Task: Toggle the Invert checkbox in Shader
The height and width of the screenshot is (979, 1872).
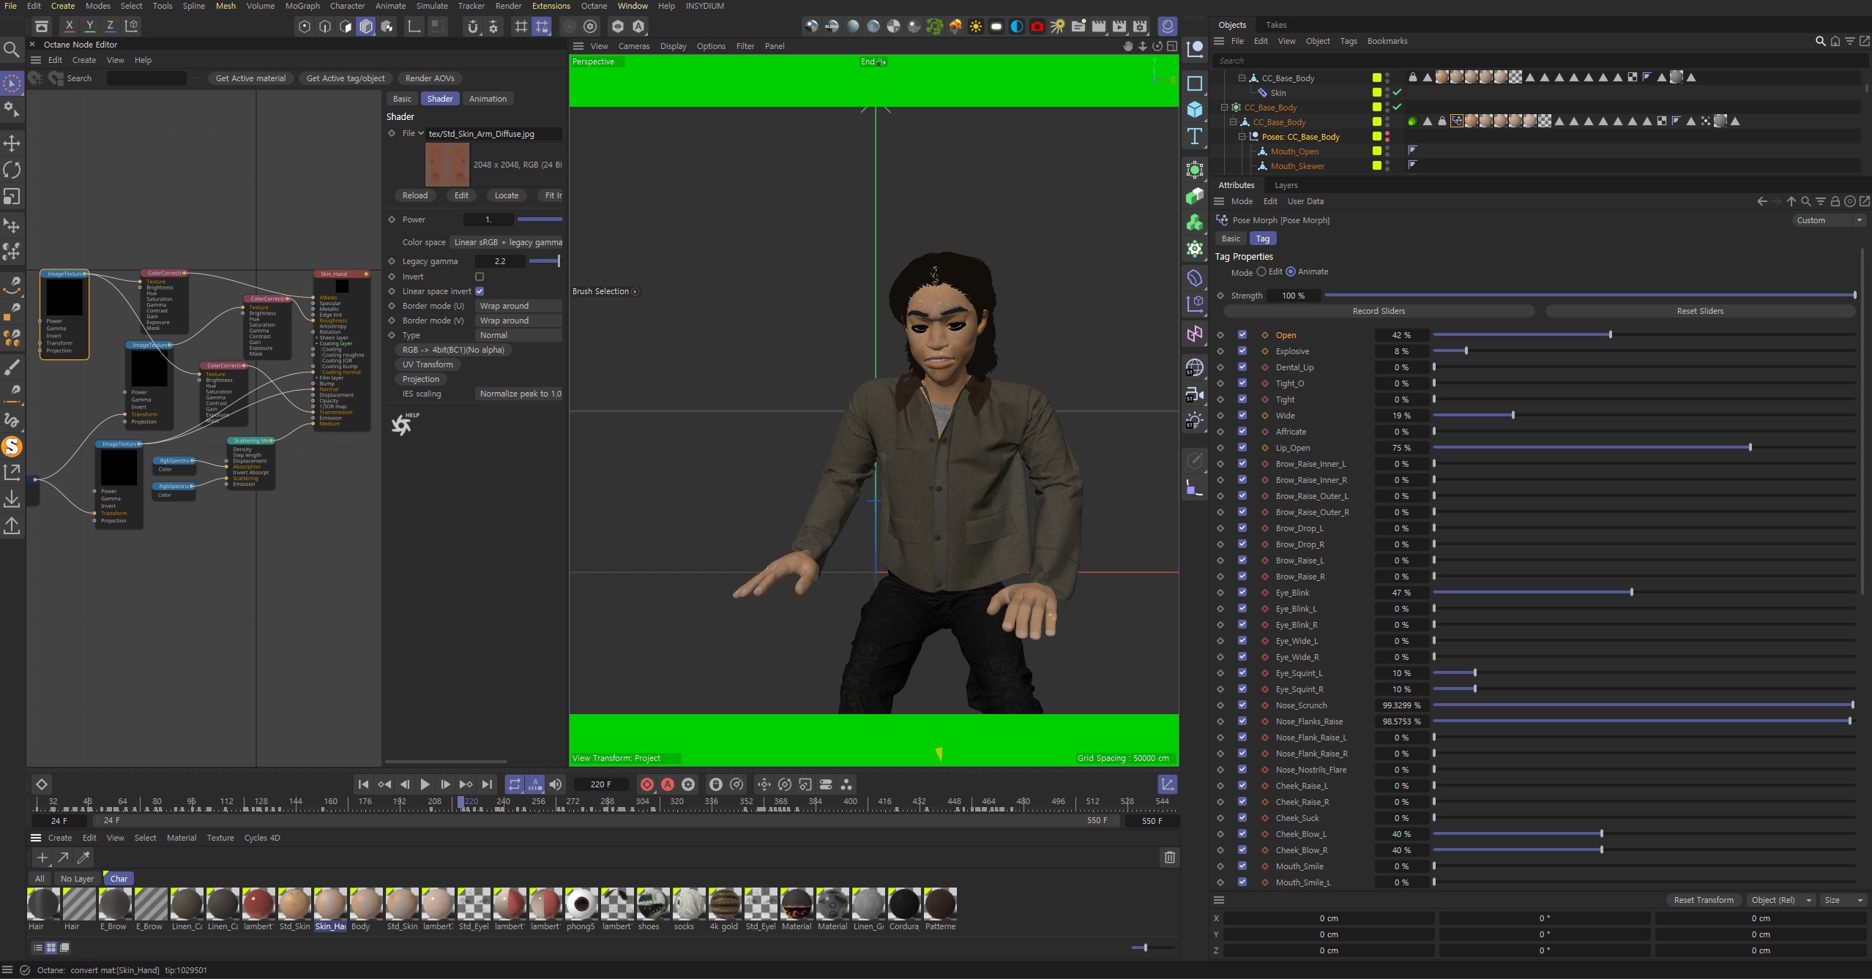Action: [480, 277]
